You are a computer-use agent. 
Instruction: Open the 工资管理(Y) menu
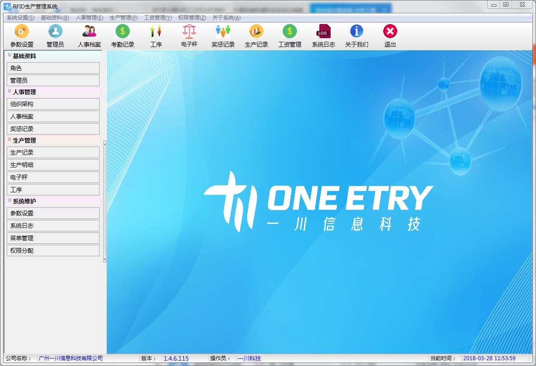click(158, 18)
